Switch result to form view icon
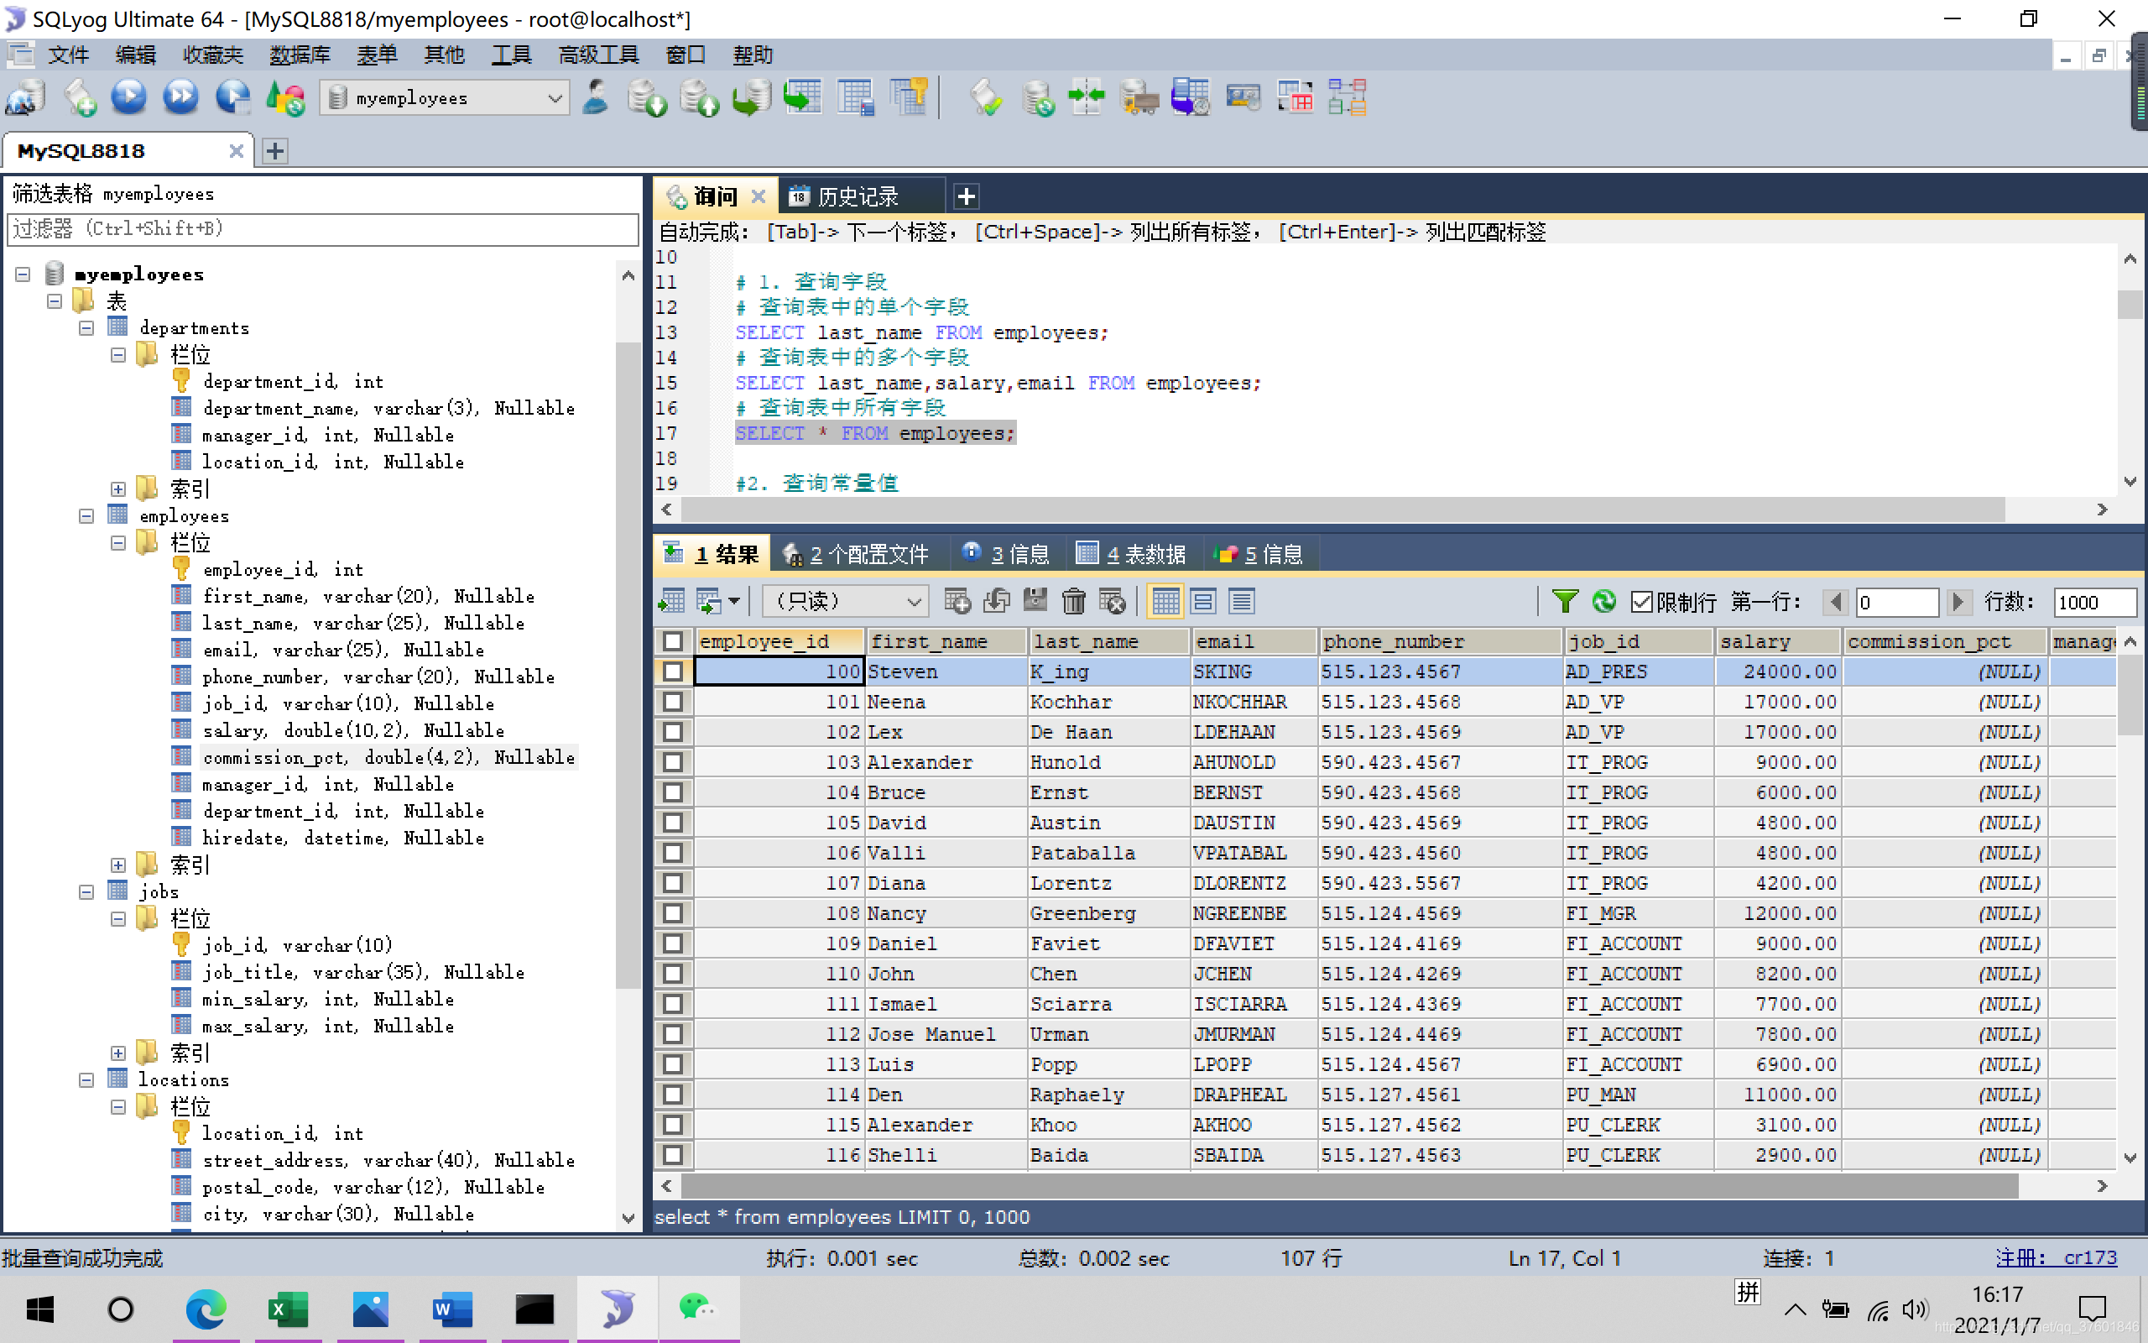Screen dimensions: 2148x1343 click(1203, 601)
